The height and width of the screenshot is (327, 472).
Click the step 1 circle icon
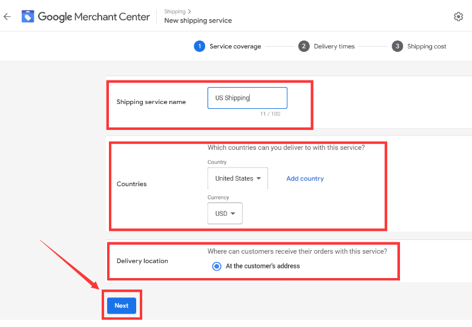[200, 47]
